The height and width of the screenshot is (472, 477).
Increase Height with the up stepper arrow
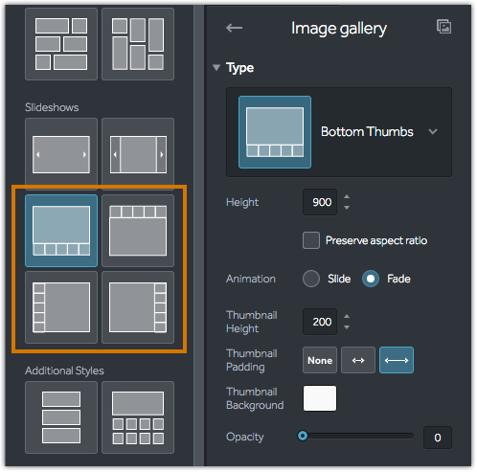coord(347,196)
